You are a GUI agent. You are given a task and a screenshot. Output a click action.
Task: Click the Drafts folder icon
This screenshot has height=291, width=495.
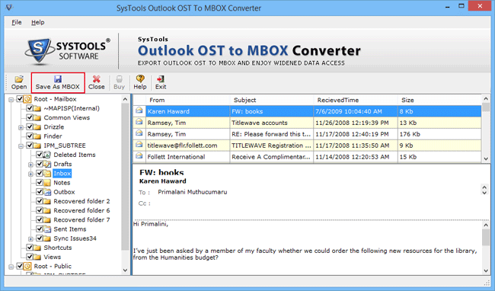point(47,164)
